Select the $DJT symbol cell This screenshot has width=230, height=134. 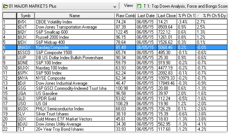[26, 27]
